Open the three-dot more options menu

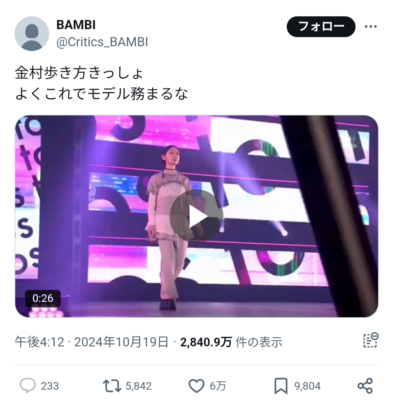[x=370, y=27]
